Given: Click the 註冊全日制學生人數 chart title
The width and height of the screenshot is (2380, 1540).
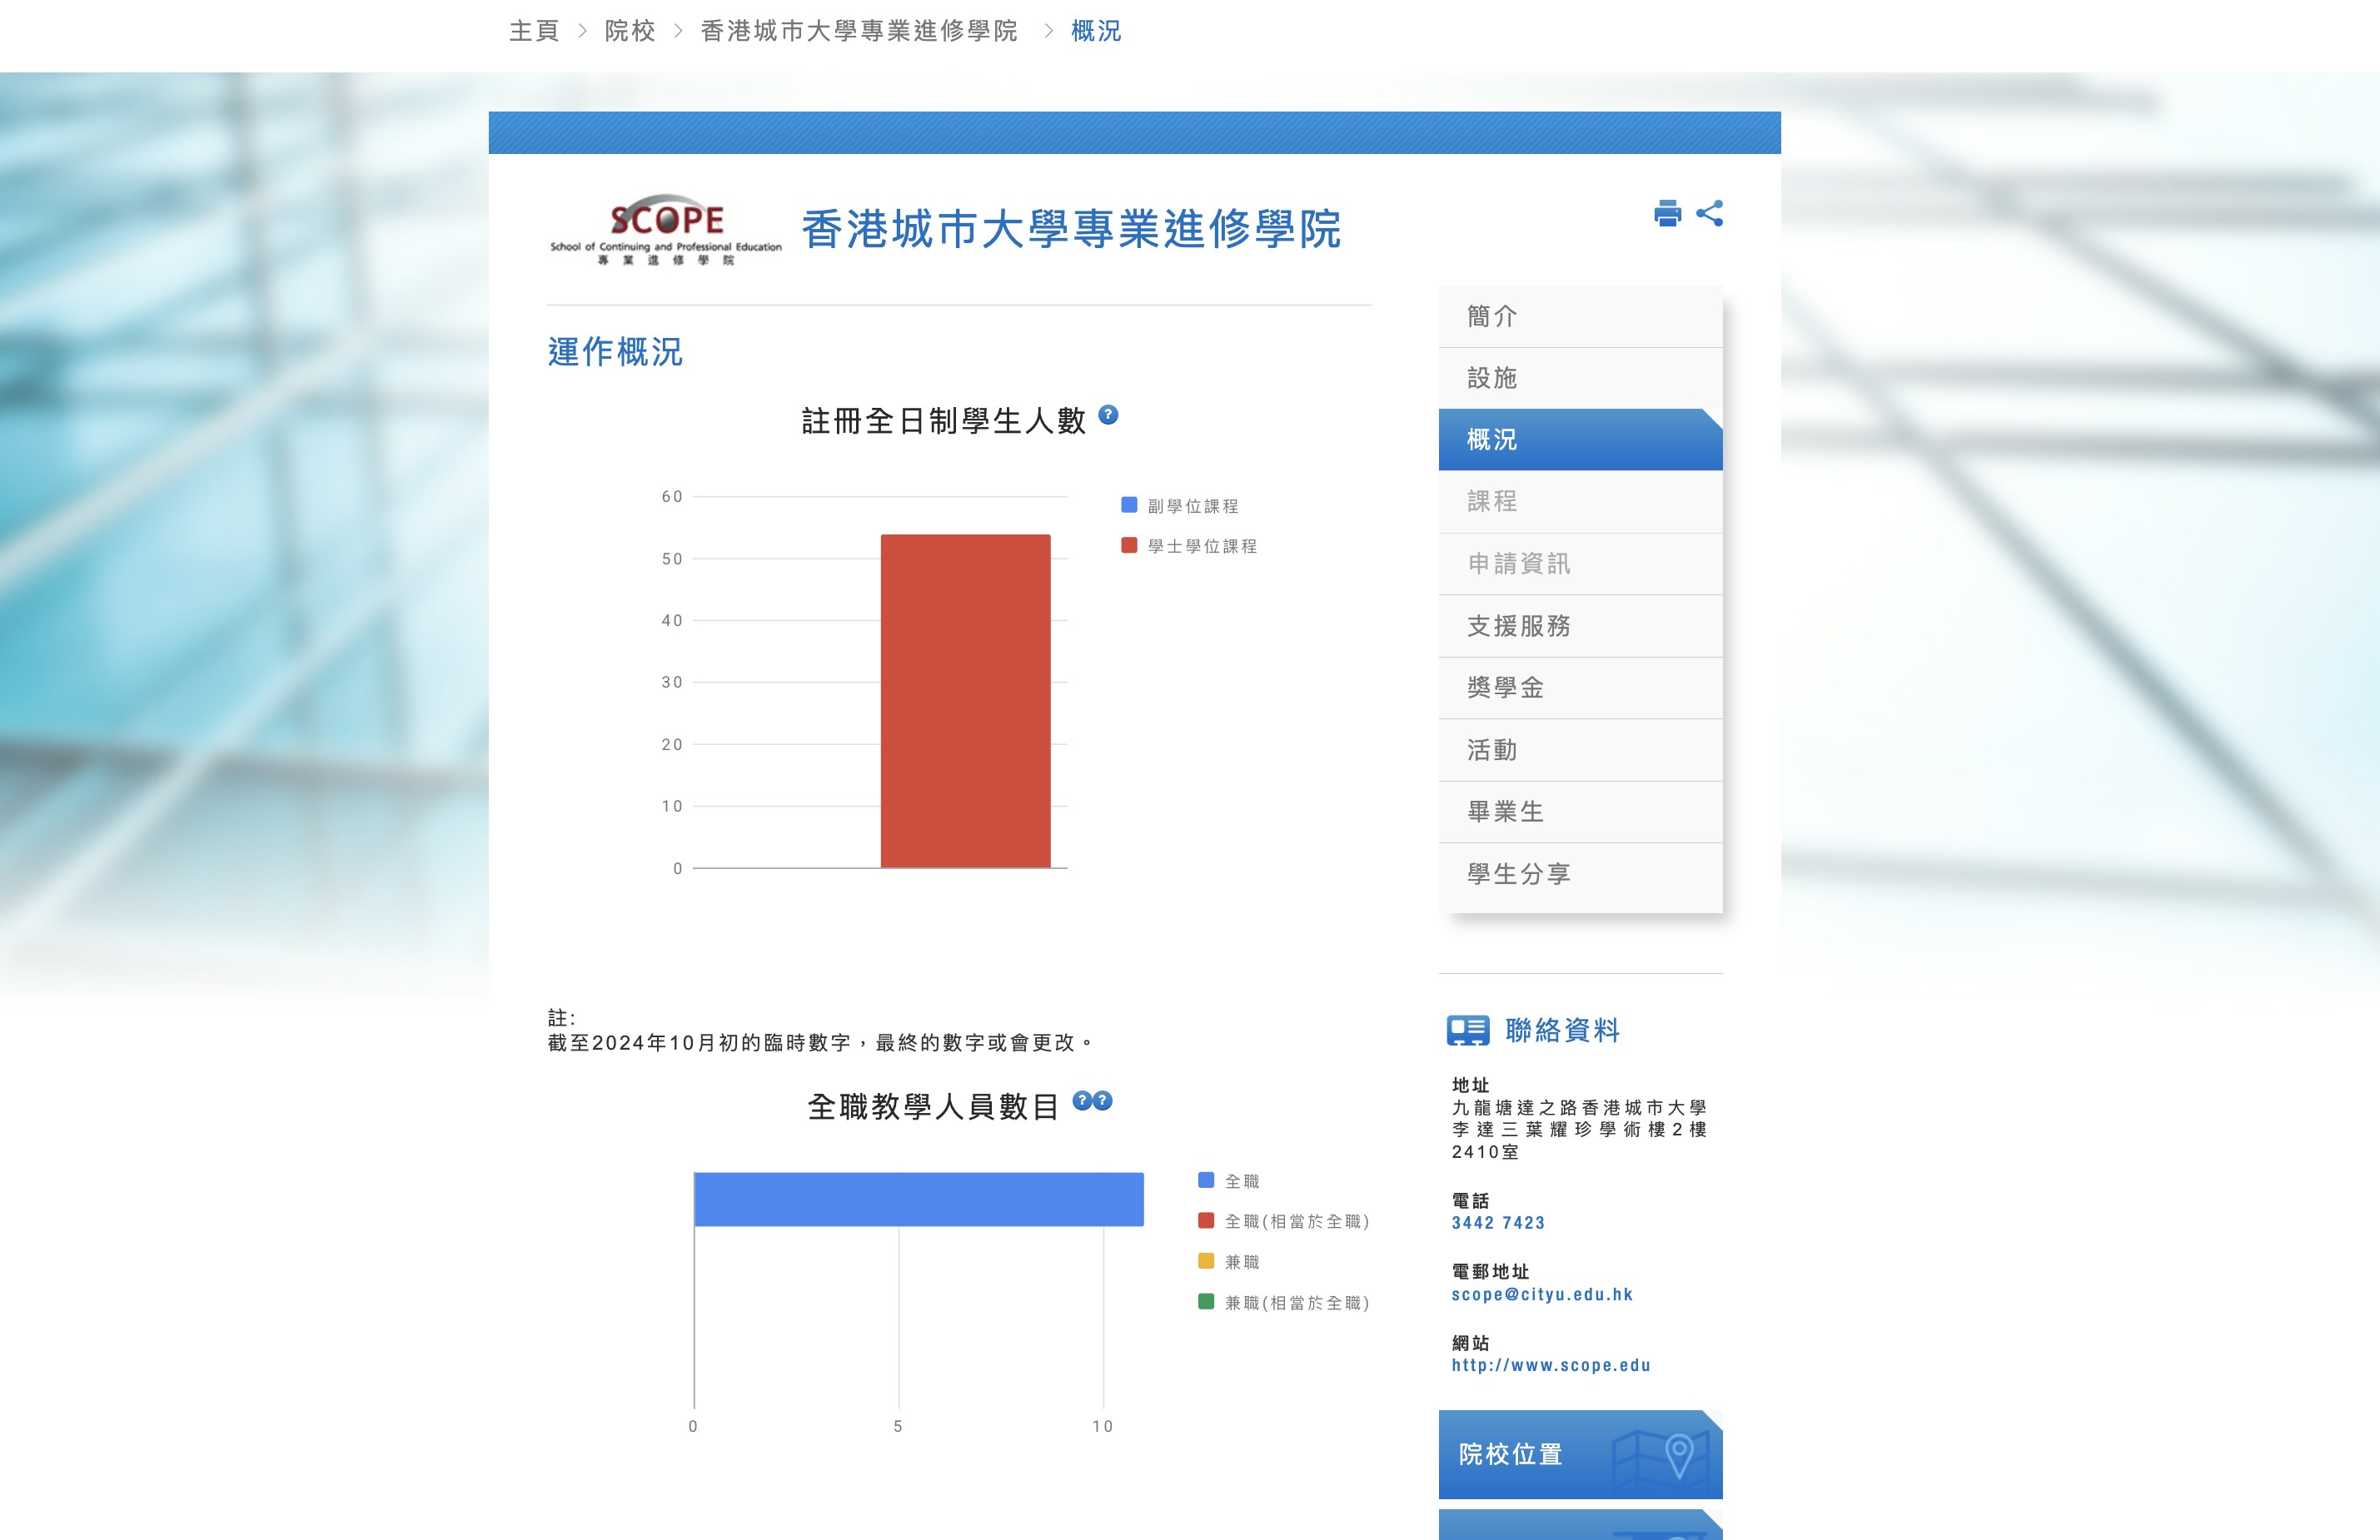Looking at the screenshot, I should coord(943,420).
